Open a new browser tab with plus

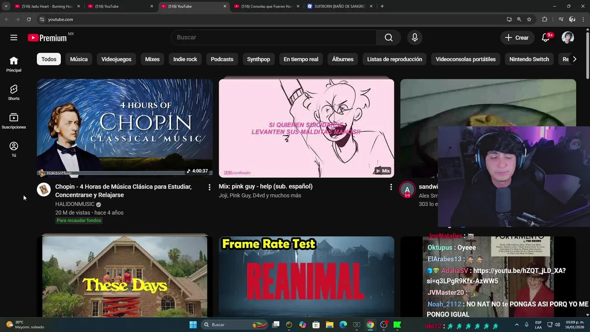point(382,6)
